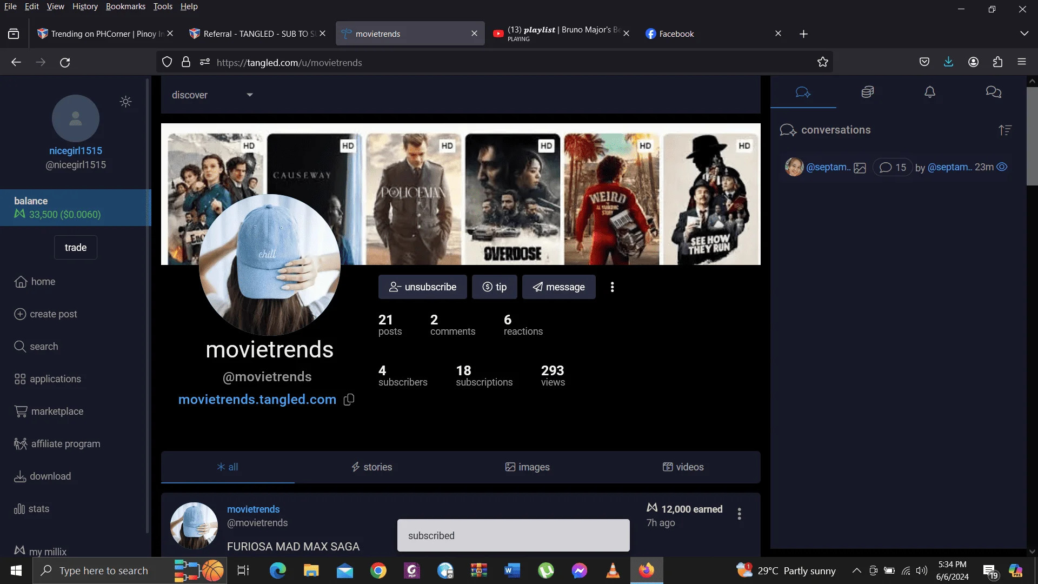Viewport: 1038px width, 584px height.
Task: Open Windows Start menu
Action: pyautogui.click(x=16, y=570)
